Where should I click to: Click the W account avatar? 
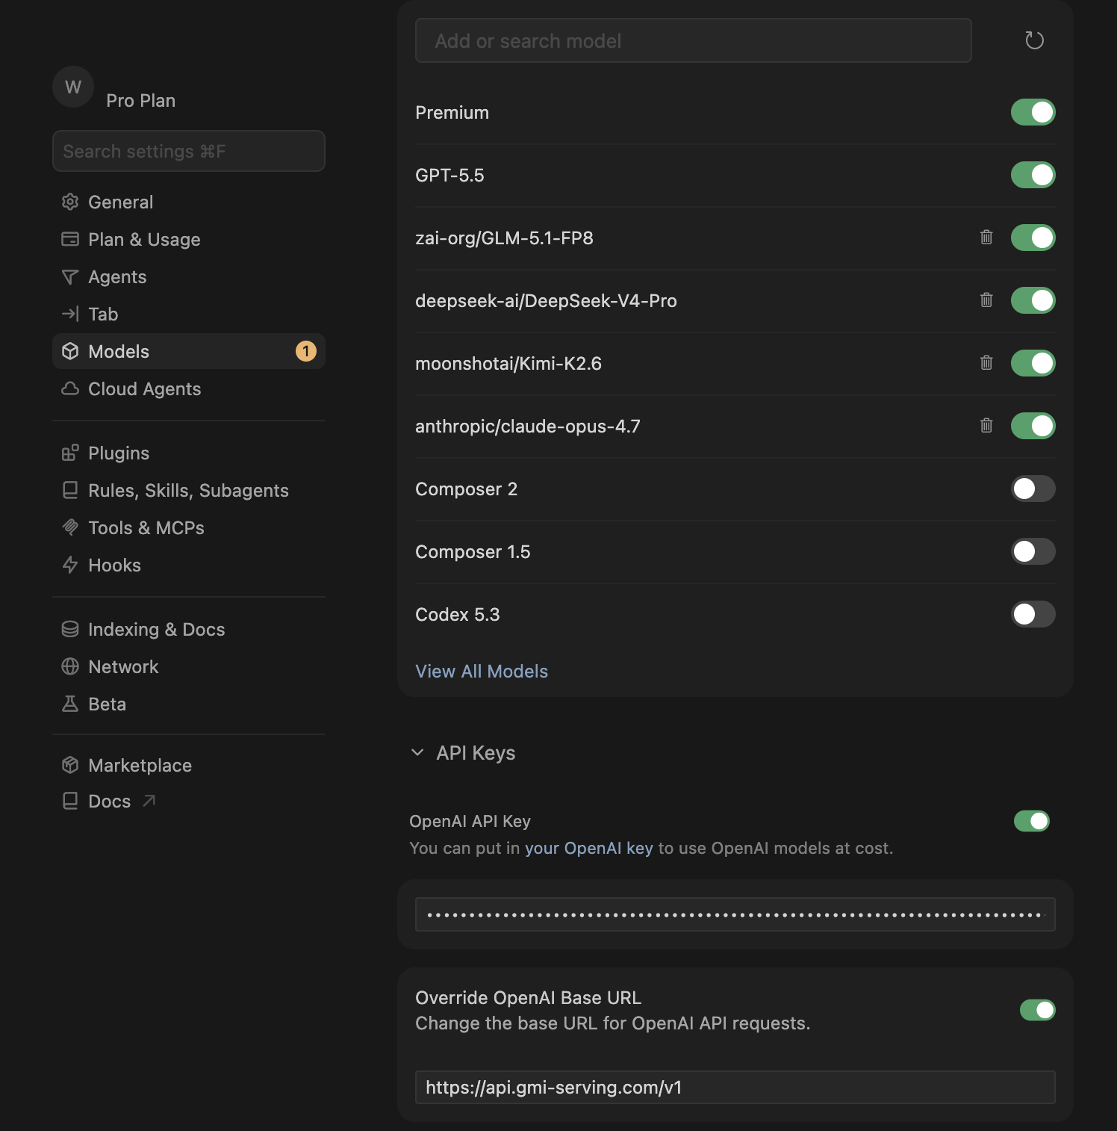73,87
